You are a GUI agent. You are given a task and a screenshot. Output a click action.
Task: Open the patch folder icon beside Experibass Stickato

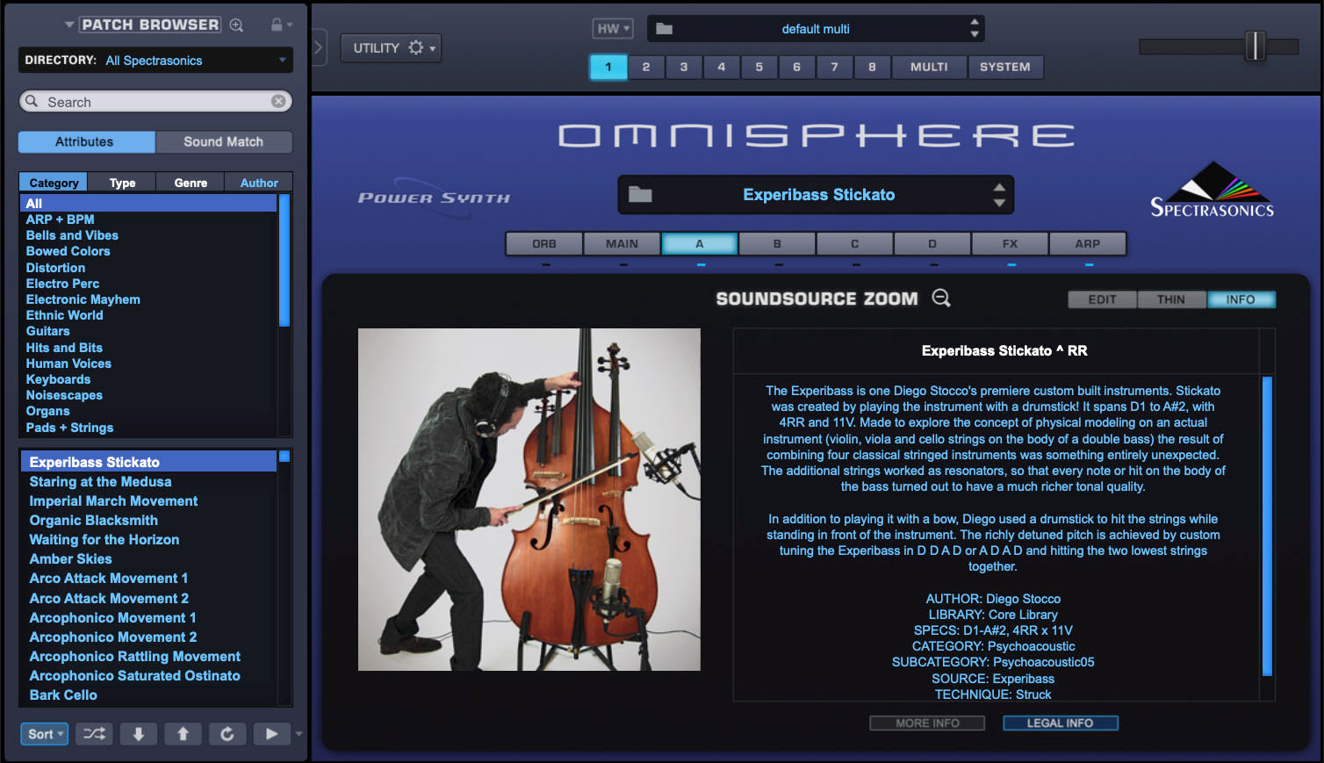pyautogui.click(x=640, y=195)
